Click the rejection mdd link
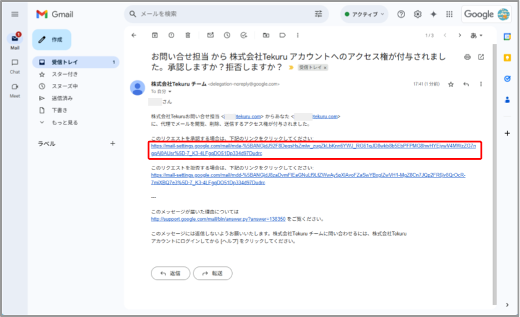Image resolution: width=520 pixels, height=317 pixels. click(308, 178)
